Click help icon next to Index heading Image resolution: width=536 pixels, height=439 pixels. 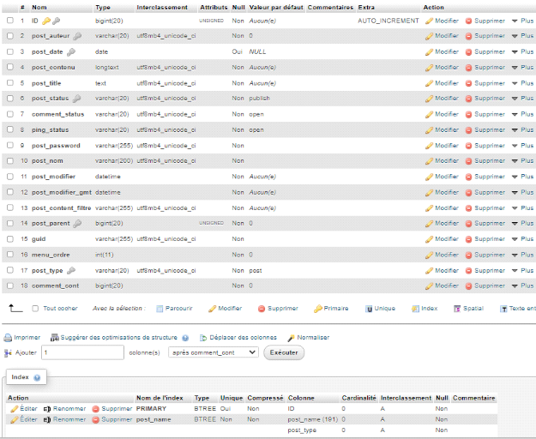(37, 378)
